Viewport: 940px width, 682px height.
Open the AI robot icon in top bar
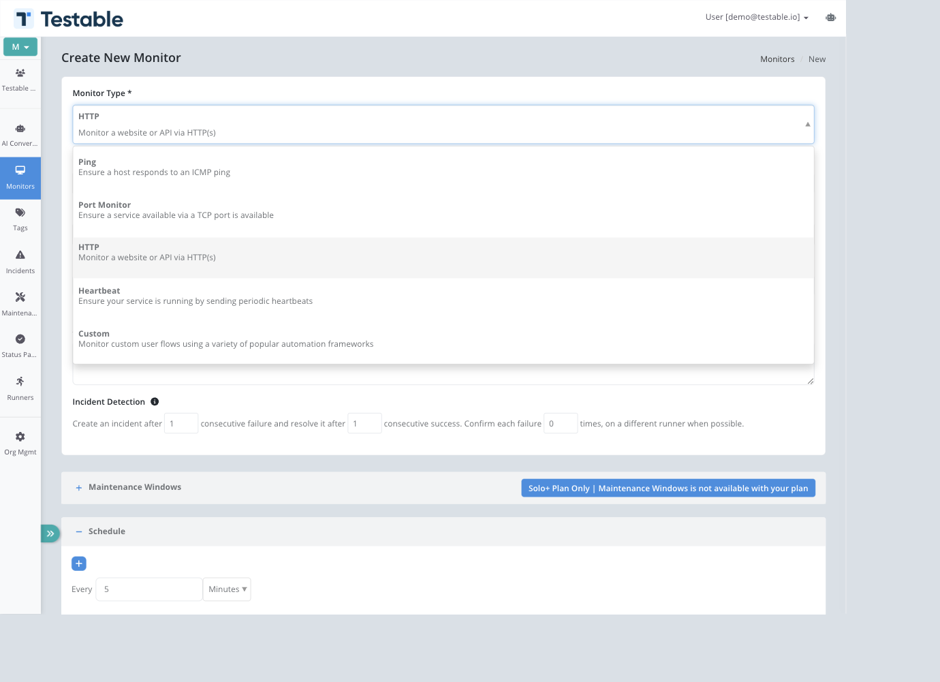pyautogui.click(x=830, y=18)
